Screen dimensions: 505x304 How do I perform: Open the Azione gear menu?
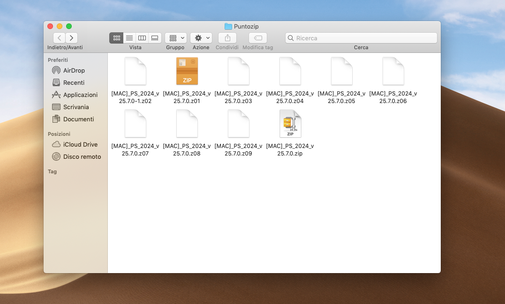(x=201, y=38)
